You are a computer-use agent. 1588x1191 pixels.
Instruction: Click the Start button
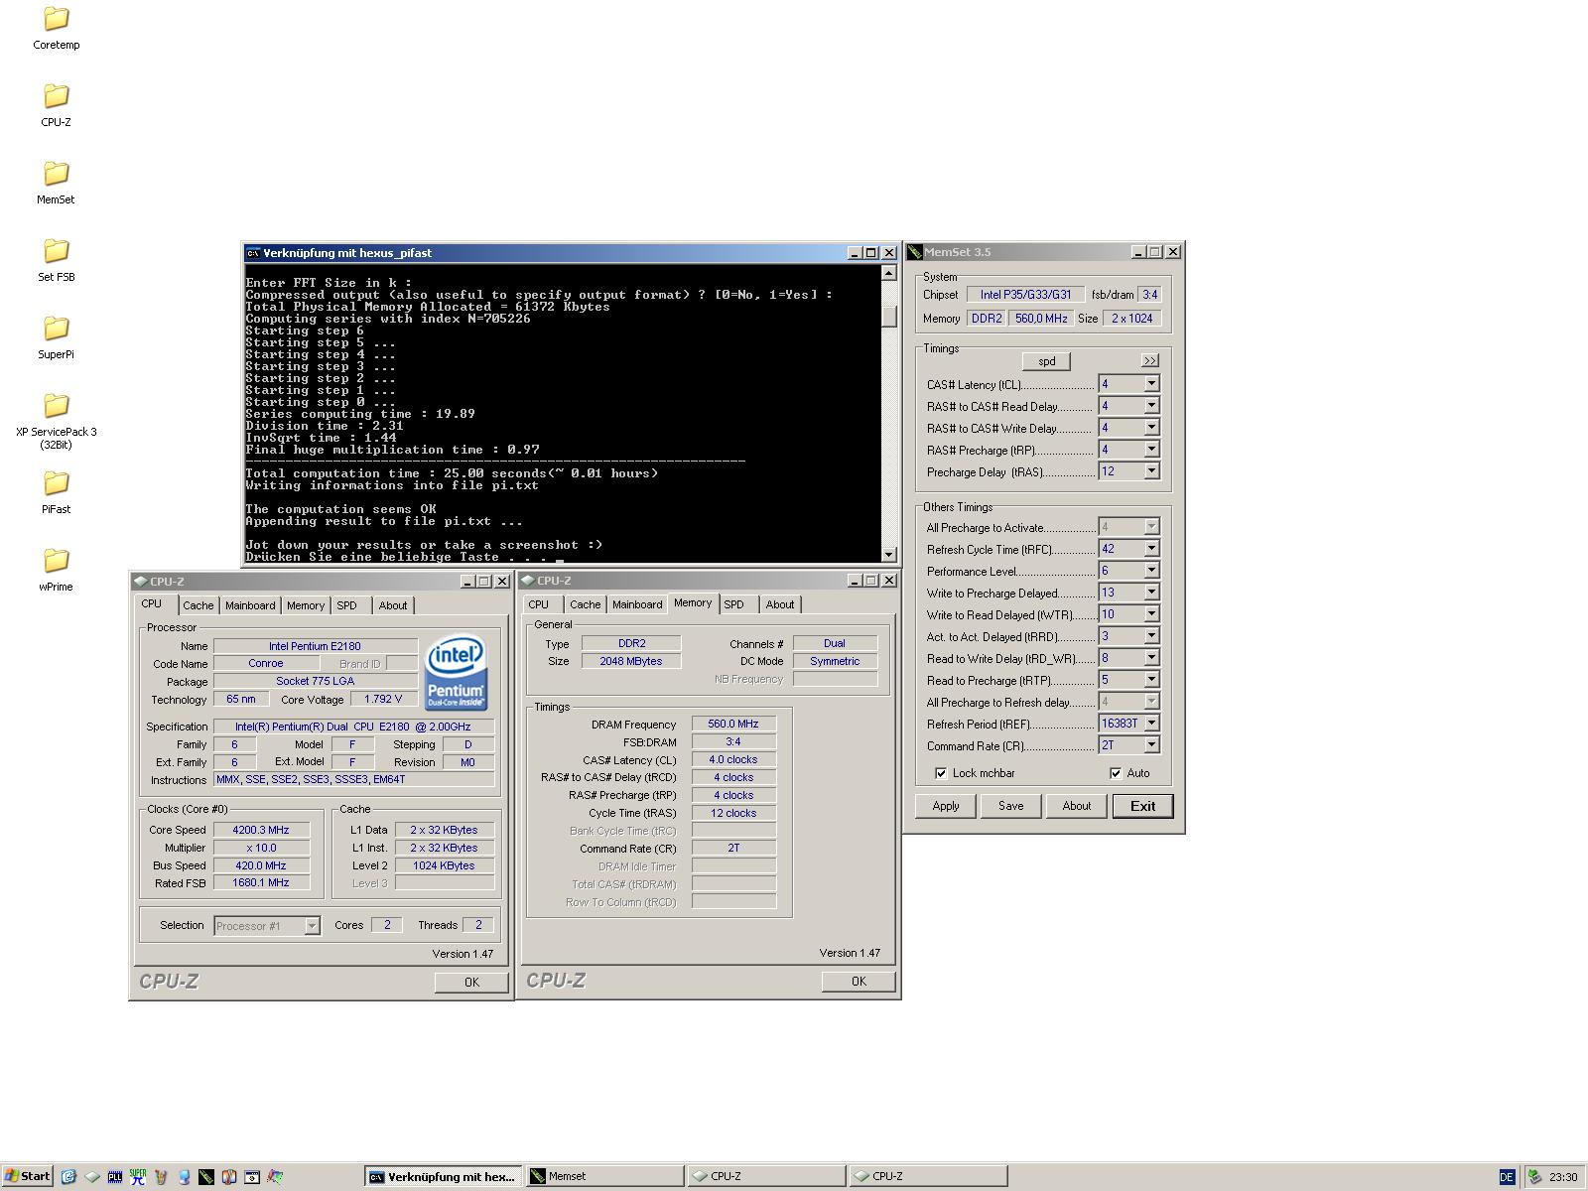click(27, 1176)
